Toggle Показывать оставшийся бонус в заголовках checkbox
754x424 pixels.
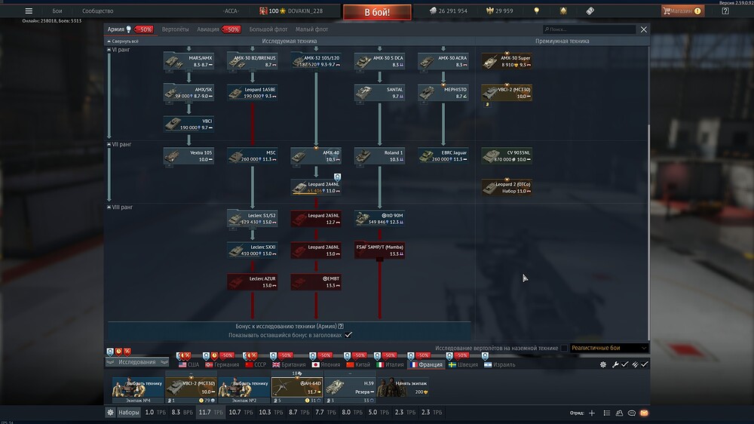coord(348,335)
